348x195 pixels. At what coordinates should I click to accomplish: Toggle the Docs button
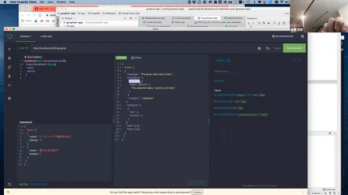pos(277,48)
